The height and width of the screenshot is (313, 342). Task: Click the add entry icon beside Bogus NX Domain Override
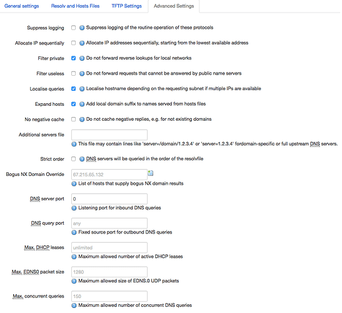(x=151, y=174)
